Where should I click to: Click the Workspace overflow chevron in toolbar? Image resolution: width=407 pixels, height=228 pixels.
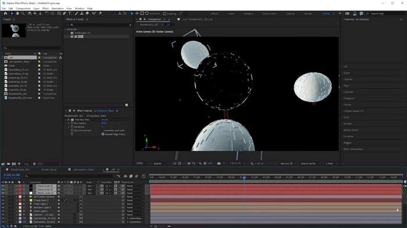pyautogui.click(x=340, y=13)
